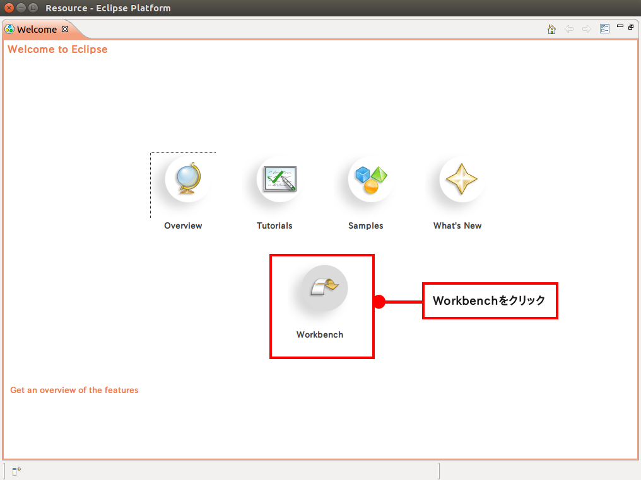
Task: Click the Customize page icon
Action: [604, 28]
